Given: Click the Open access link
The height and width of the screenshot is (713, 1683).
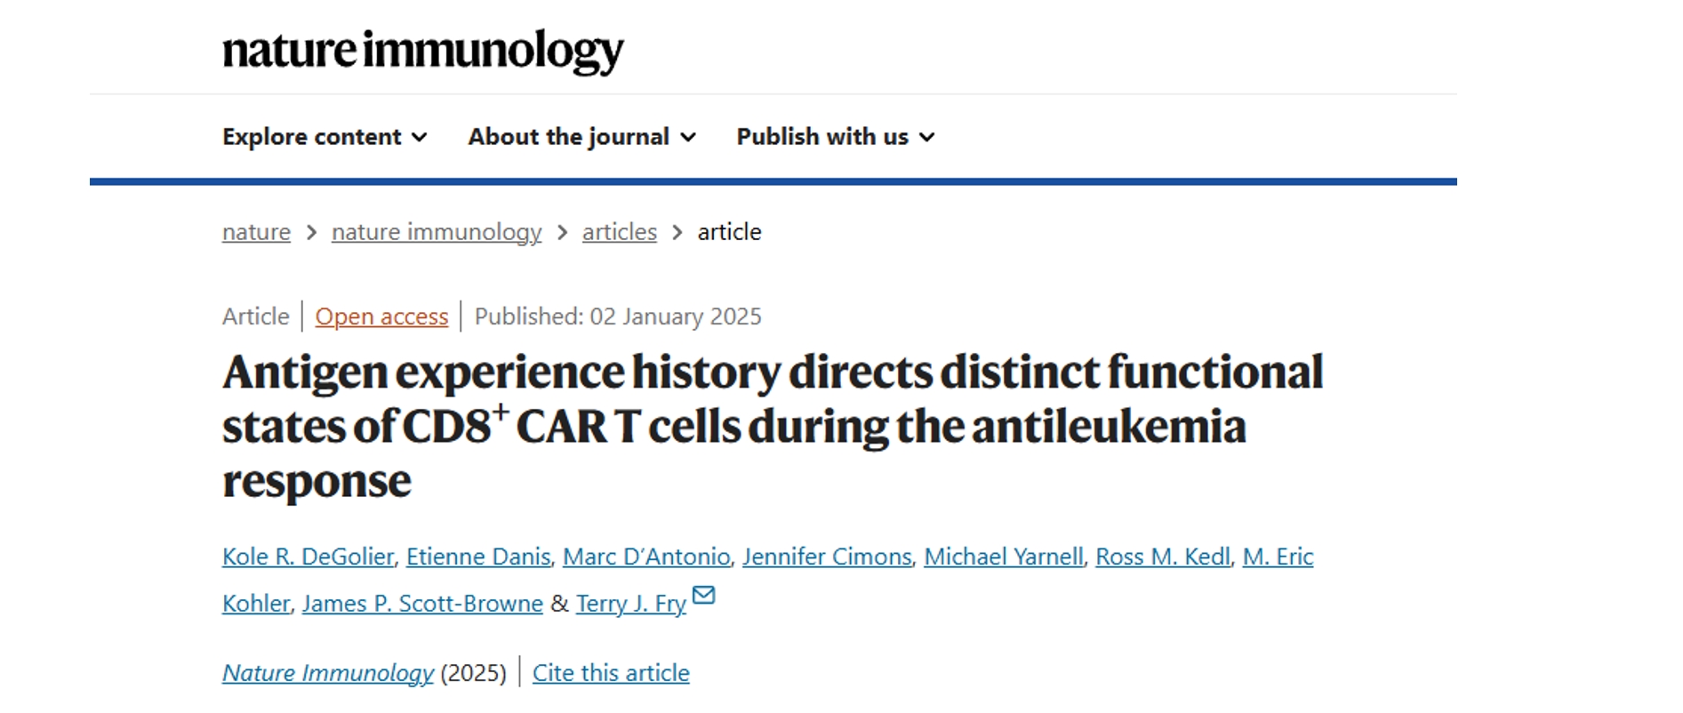Looking at the screenshot, I should 381,316.
